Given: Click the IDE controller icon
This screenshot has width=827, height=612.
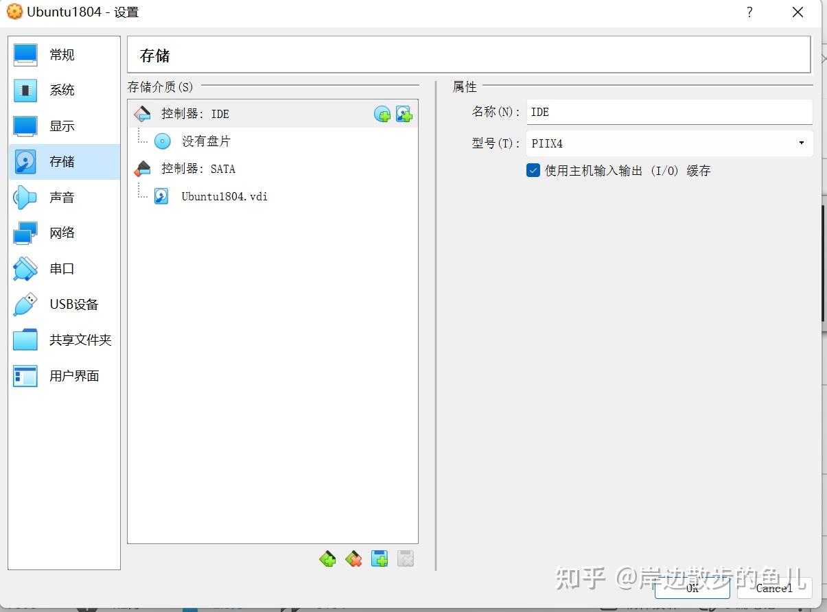Looking at the screenshot, I should tap(142, 114).
